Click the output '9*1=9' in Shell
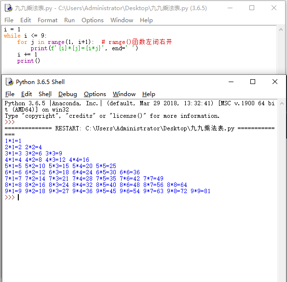Image resolution: width=287 pixels, height=282 pixels. (13, 191)
